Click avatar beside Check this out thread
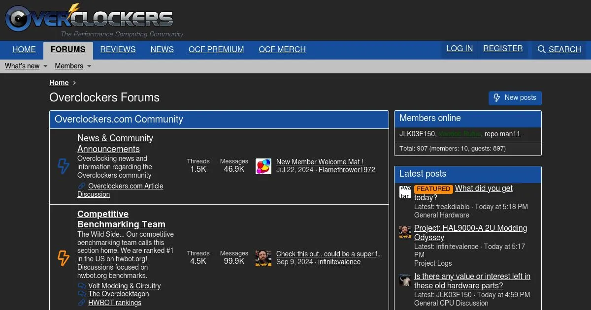The image size is (591, 310). coord(263,258)
